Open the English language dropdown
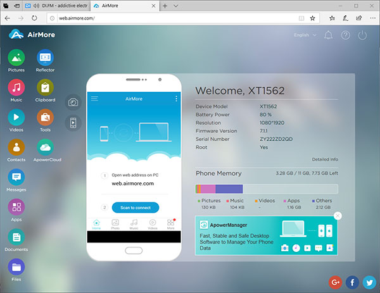The image size is (380, 293). (x=305, y=35)
